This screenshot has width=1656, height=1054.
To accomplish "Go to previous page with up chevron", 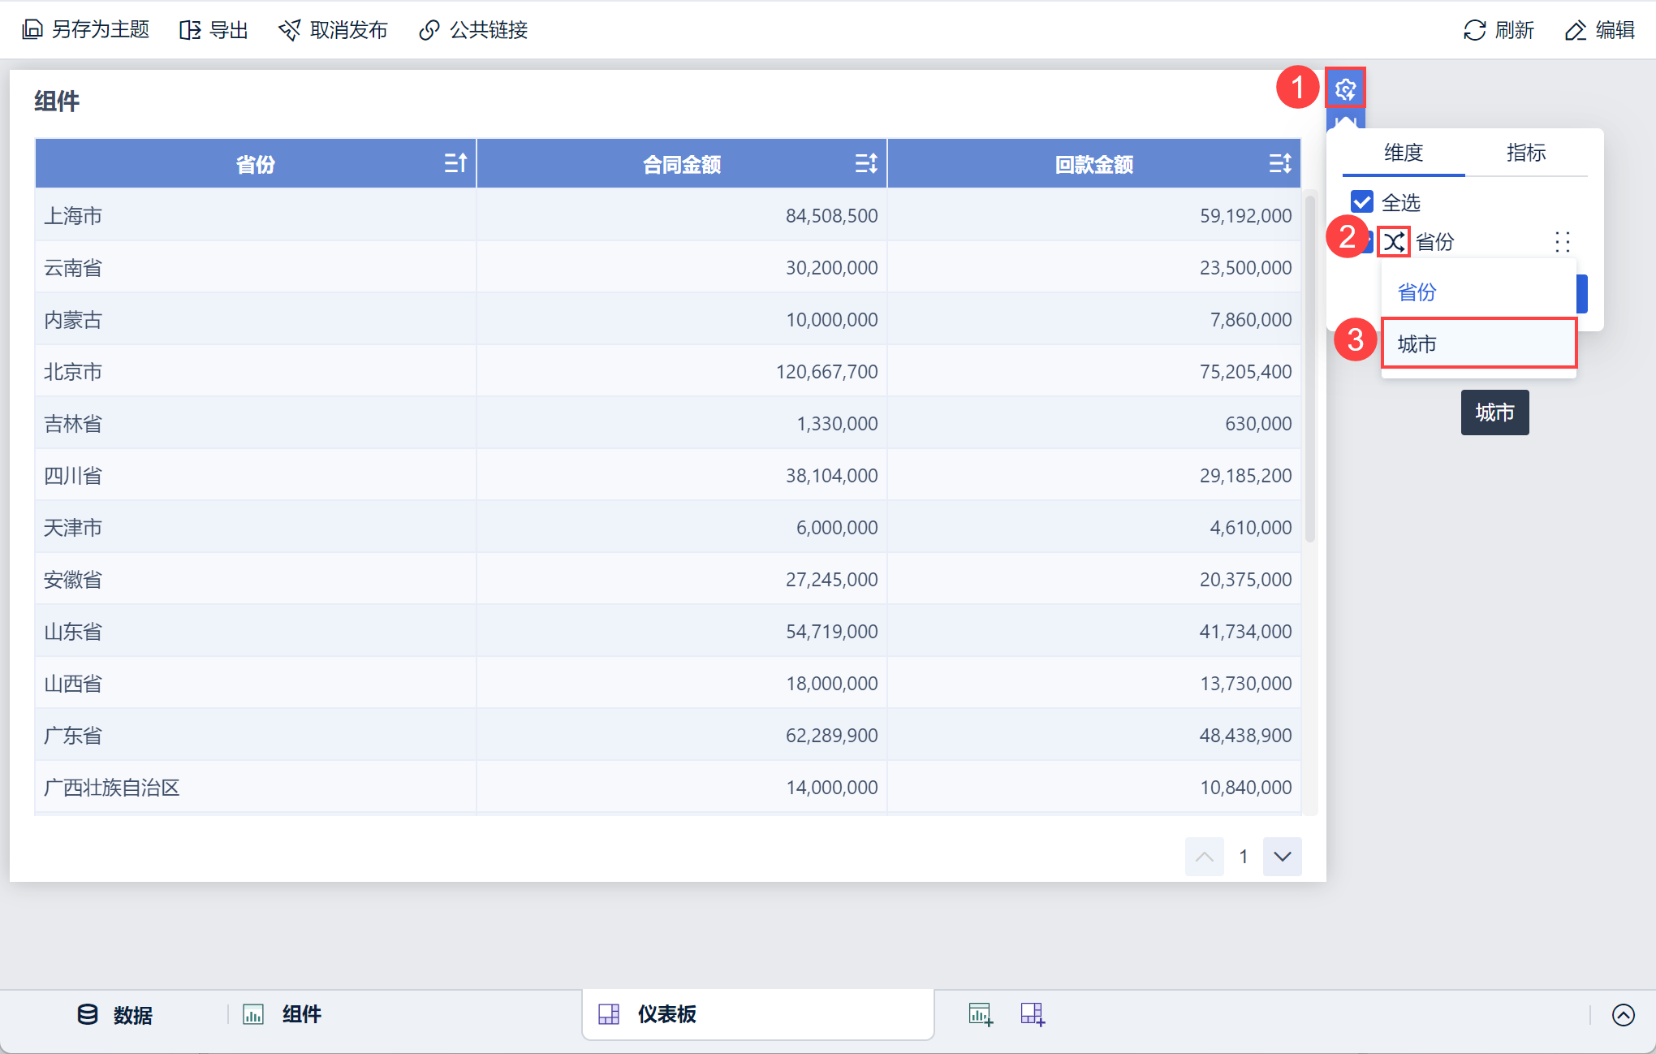I will click(x=1204, y=857).
